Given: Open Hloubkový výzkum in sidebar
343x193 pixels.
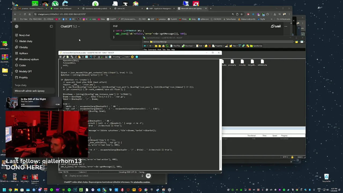Looking at the screenshot, I should [x=29, y=59].
